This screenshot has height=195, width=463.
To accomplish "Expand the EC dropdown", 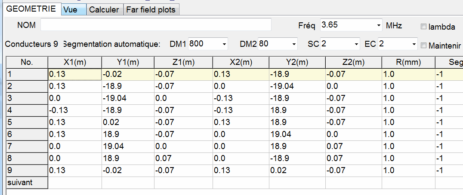I will 414,44.
